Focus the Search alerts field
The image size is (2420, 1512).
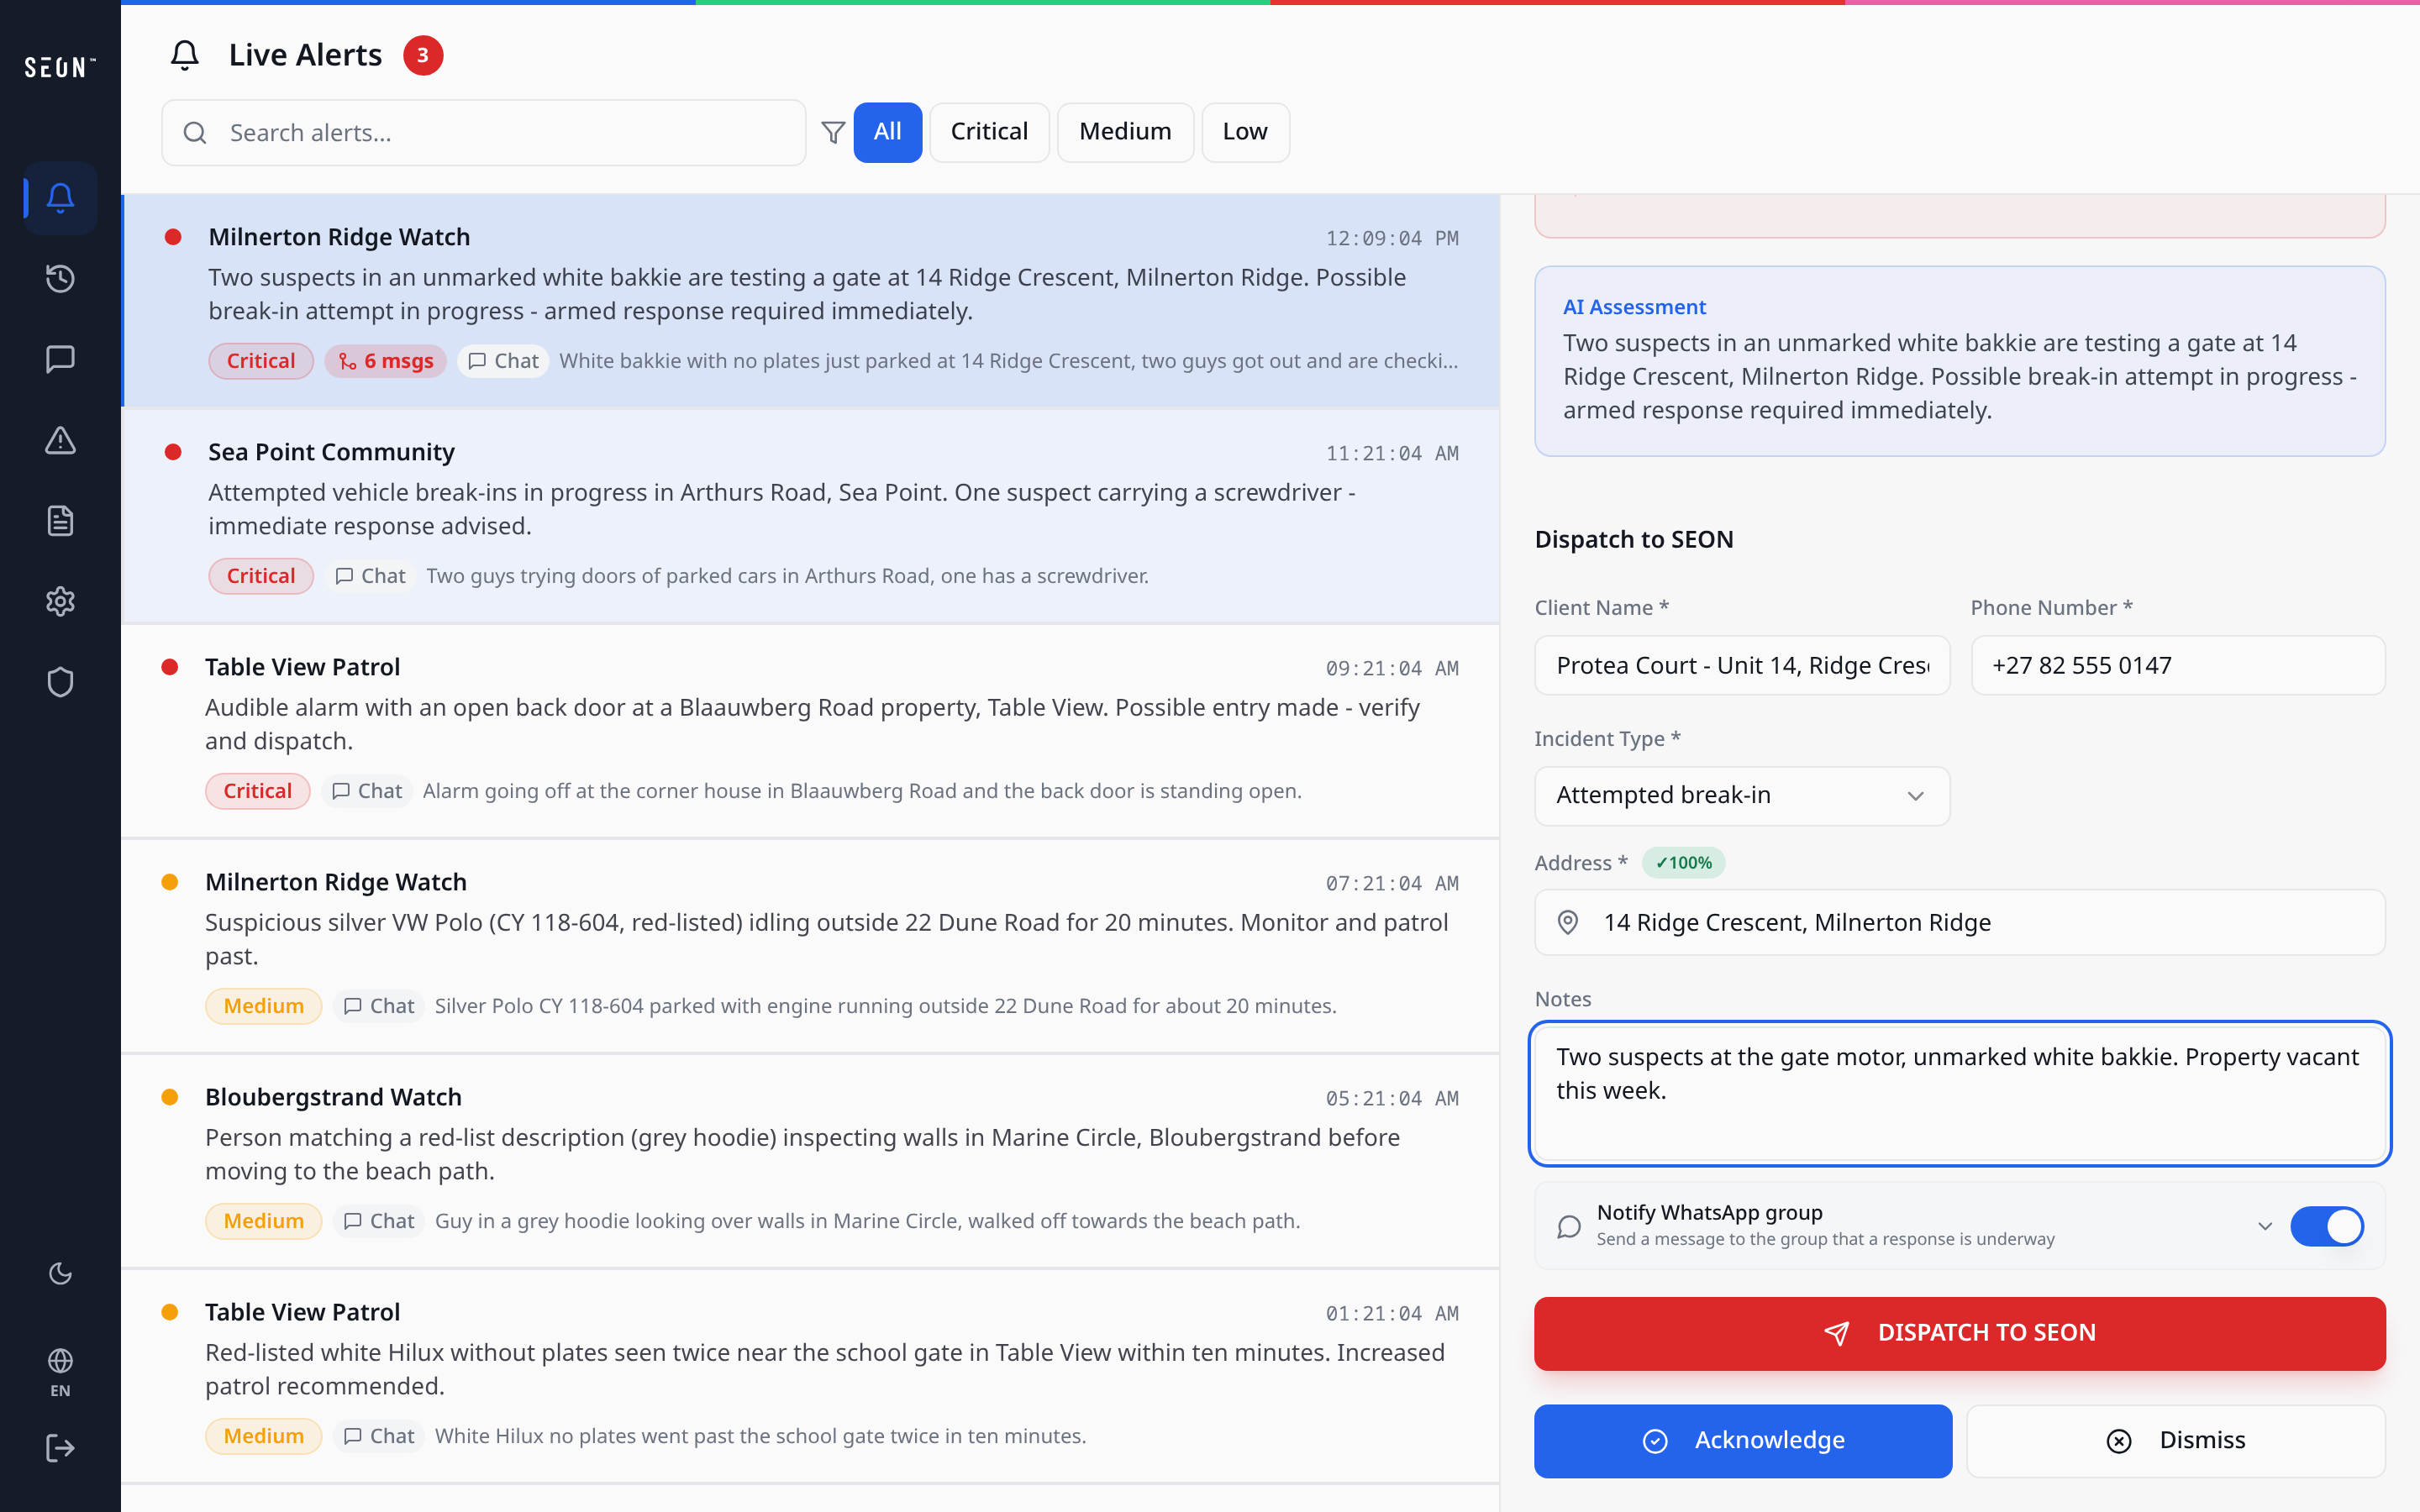(x=484, y=133)
